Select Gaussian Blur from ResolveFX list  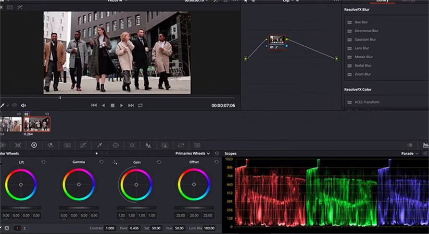click(x=366, y=40)
